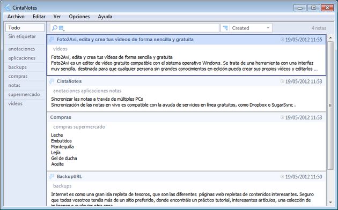
Task: Click the link icon on BackupURL note
Action: (x=52, y=176)
